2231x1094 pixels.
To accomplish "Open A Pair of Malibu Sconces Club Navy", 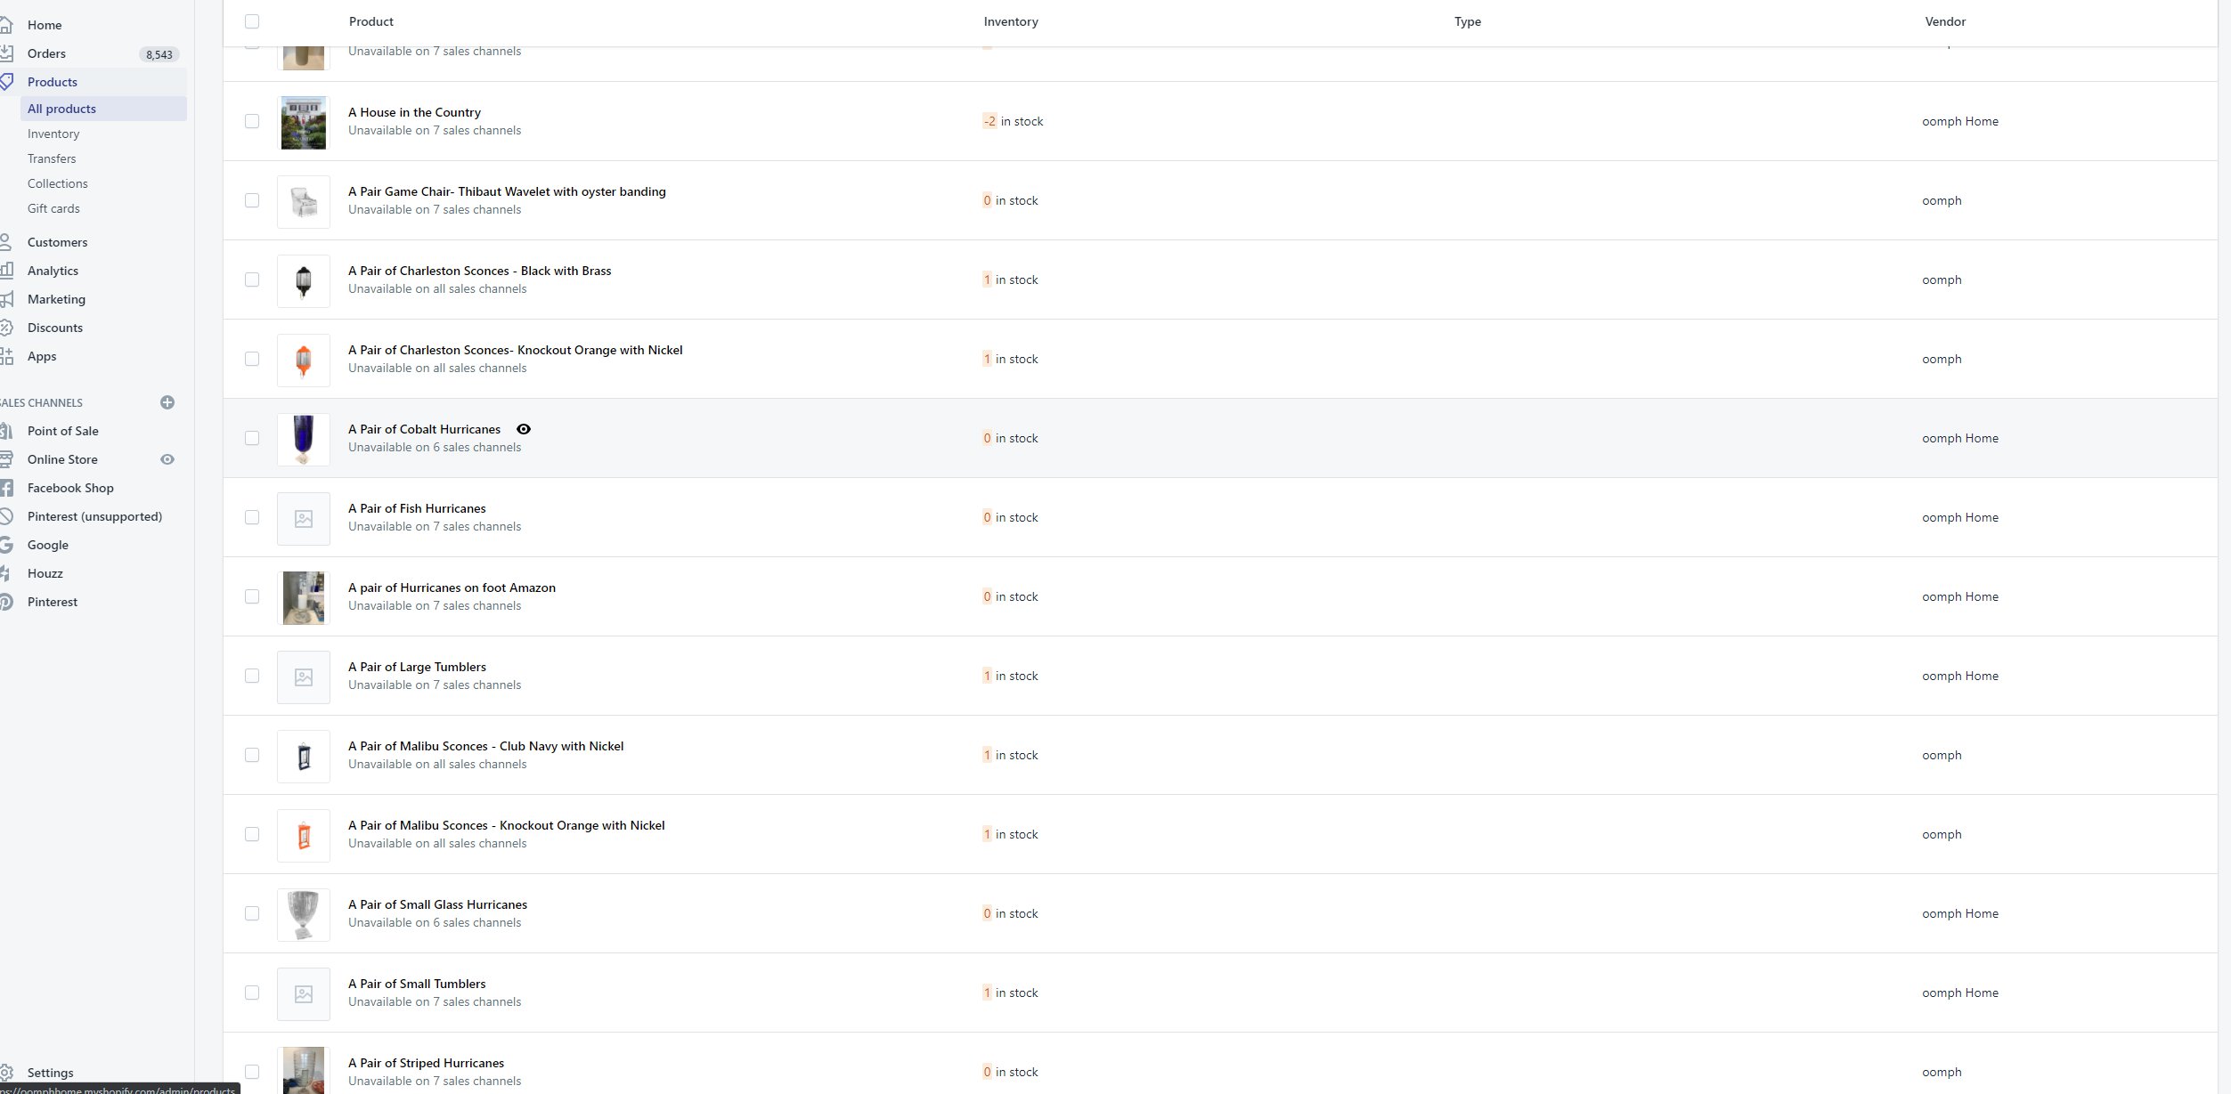I will [x=485, y=746].
